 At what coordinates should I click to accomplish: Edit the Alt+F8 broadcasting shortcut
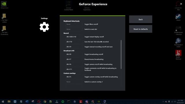tap(73, 54)
